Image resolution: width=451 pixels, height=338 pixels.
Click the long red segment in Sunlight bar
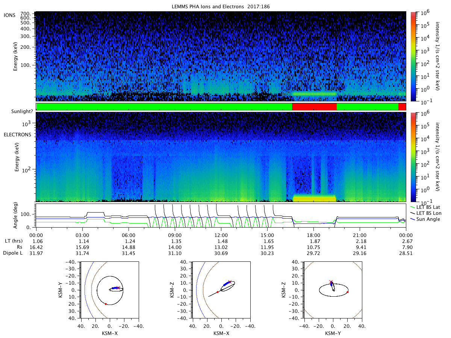click(314, 107)
